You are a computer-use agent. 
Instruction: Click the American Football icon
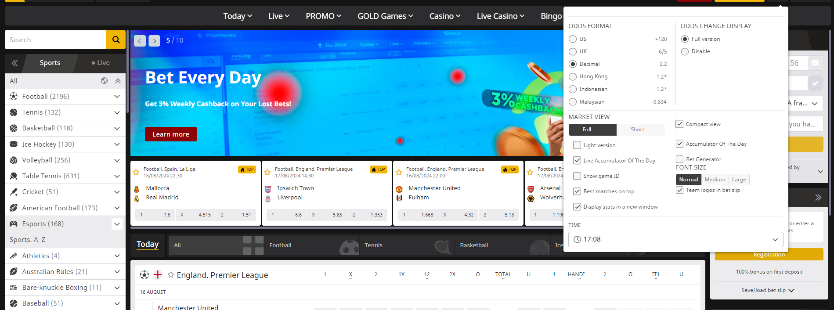pos(14,208)
